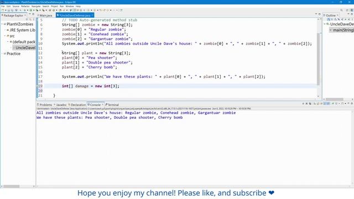The image size is (354, 199).
Task: Remove all terminated launches in Console
Action: click(310, 103)
